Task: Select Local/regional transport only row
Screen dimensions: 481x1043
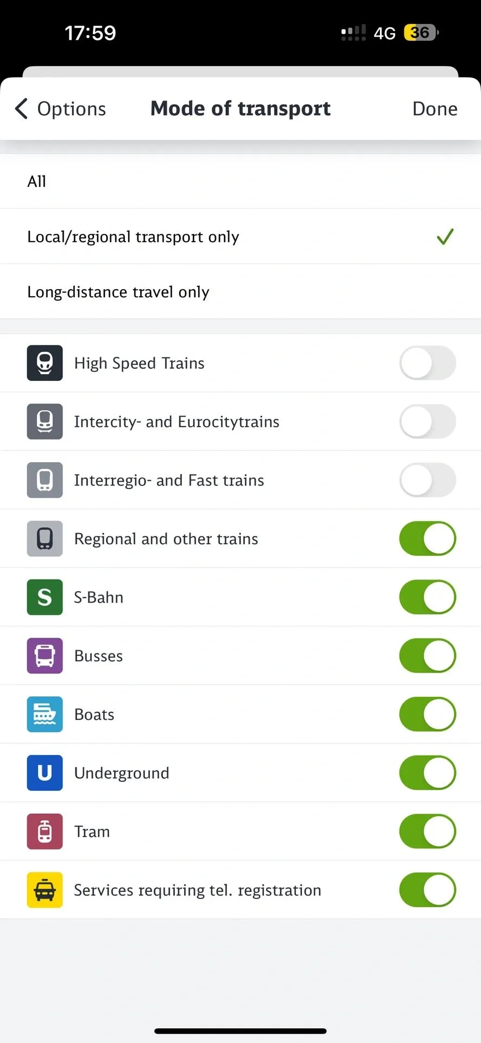Action: (x=240, y=237)
